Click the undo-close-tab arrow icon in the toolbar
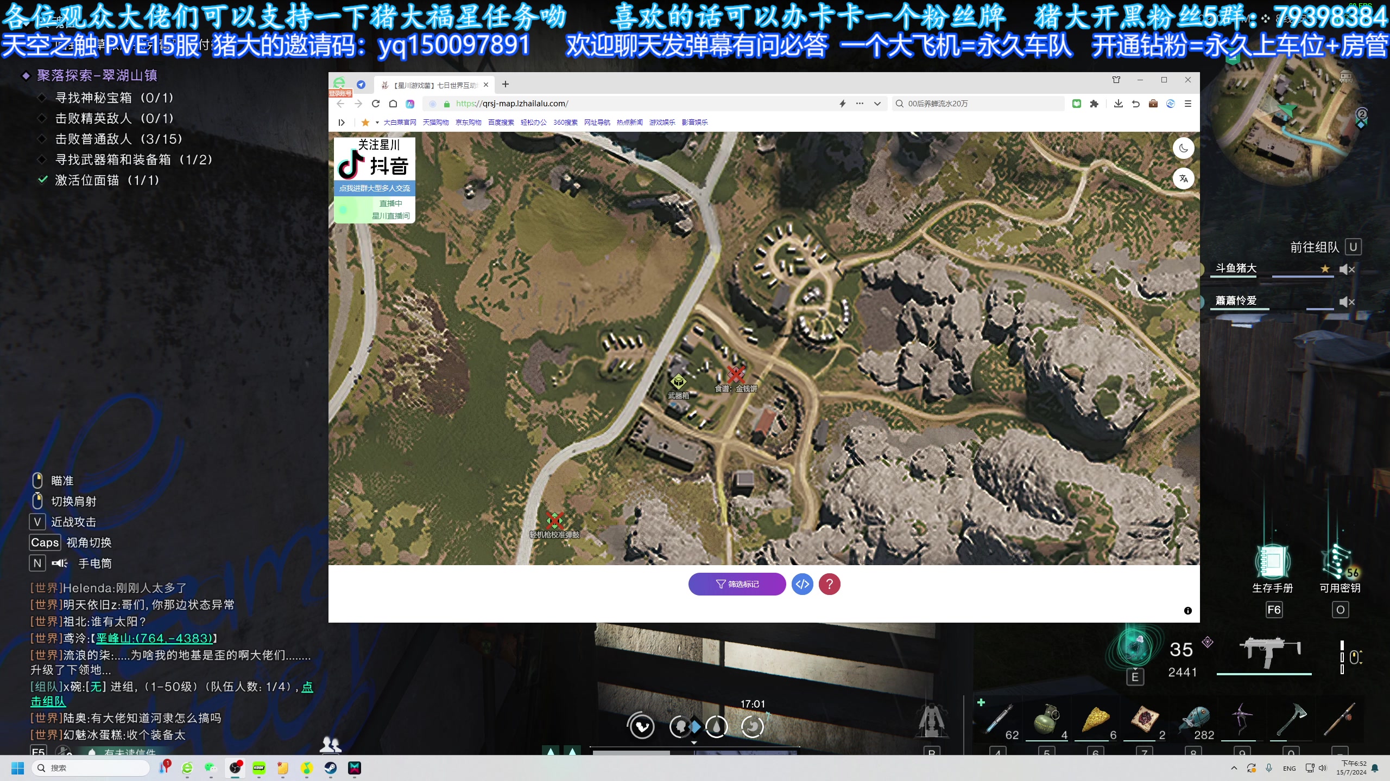Screen dimensions: 1390x781 (1135, 104)
